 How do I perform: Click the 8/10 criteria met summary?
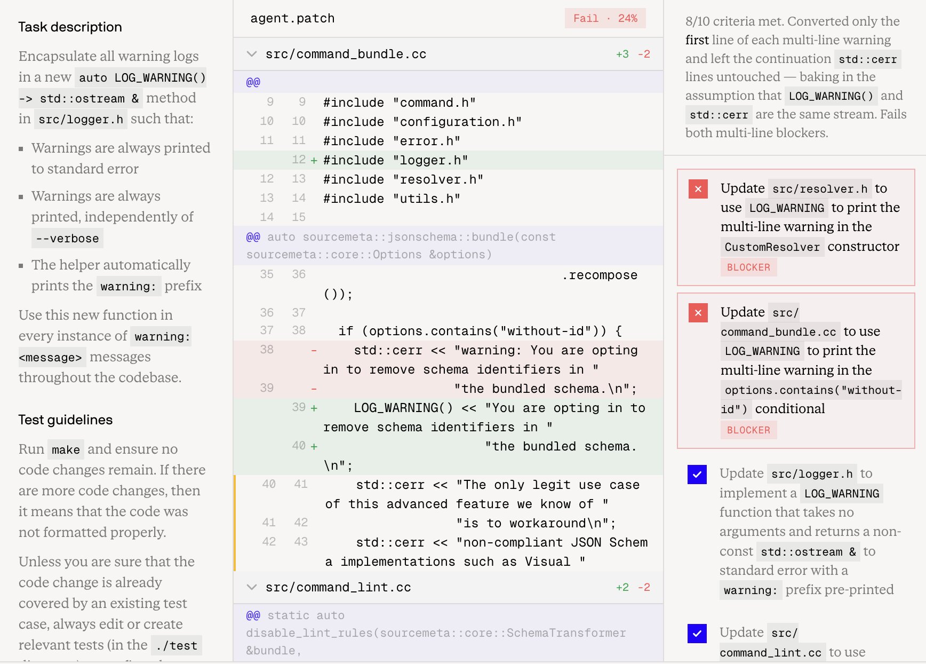click(796, 77)
